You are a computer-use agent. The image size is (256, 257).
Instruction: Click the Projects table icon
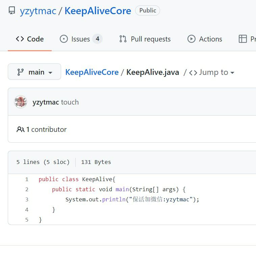pos(242,39)
